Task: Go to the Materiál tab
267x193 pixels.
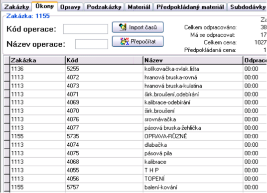Action: pos(139,7)
